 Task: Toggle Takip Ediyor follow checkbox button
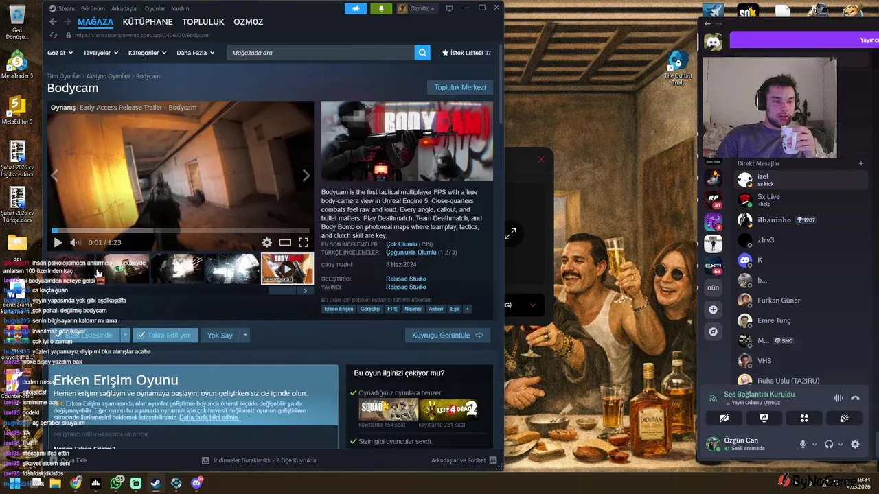164,335
